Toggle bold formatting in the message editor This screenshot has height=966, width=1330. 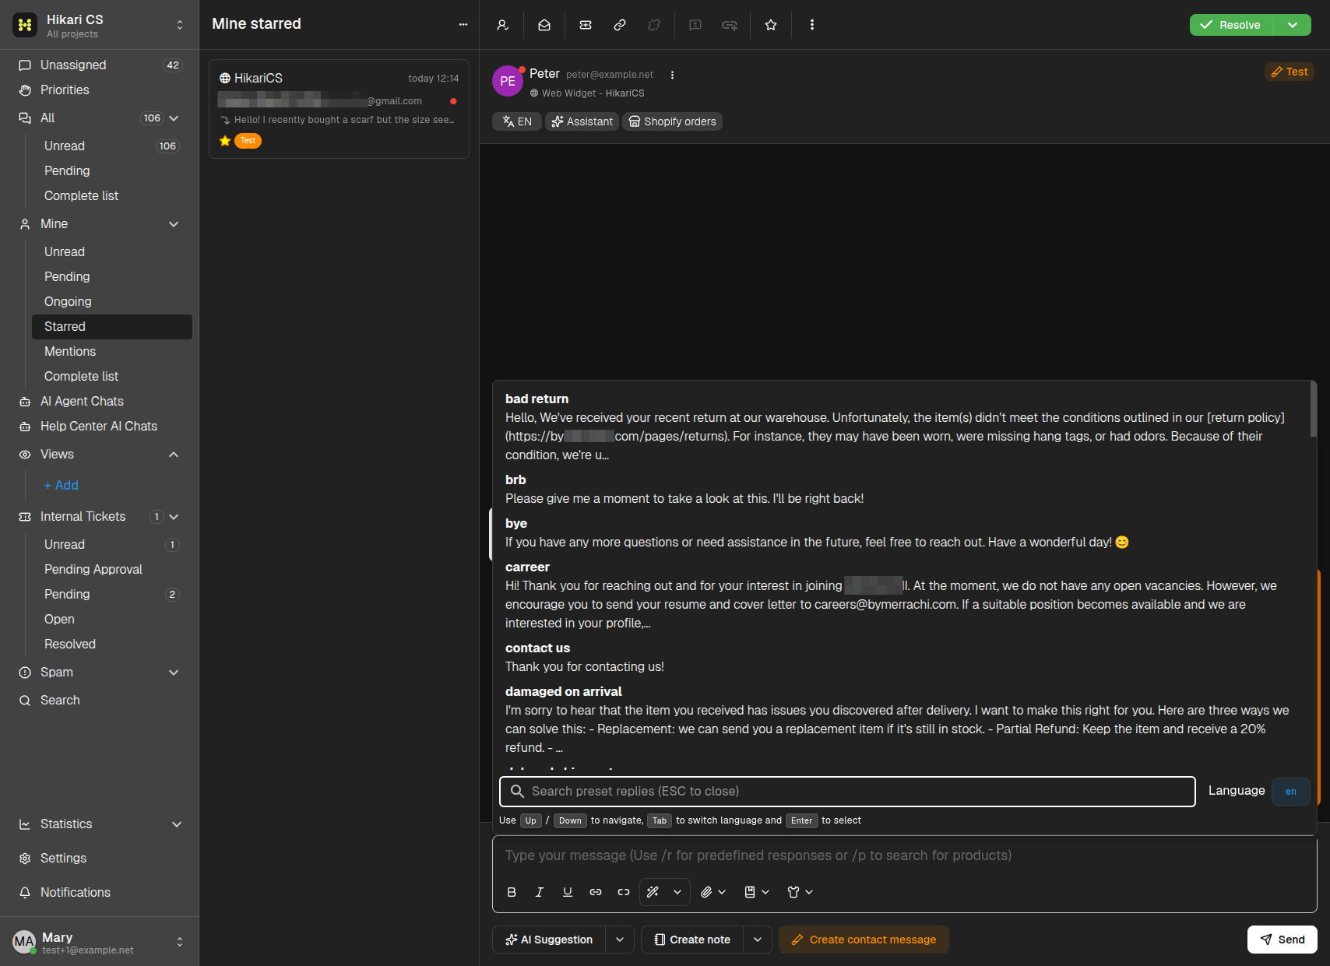pos(512,892)
